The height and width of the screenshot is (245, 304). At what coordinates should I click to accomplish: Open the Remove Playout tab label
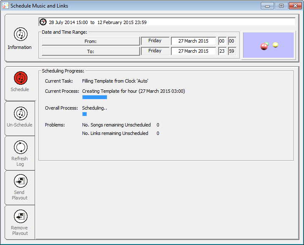(x=19, y=231)
